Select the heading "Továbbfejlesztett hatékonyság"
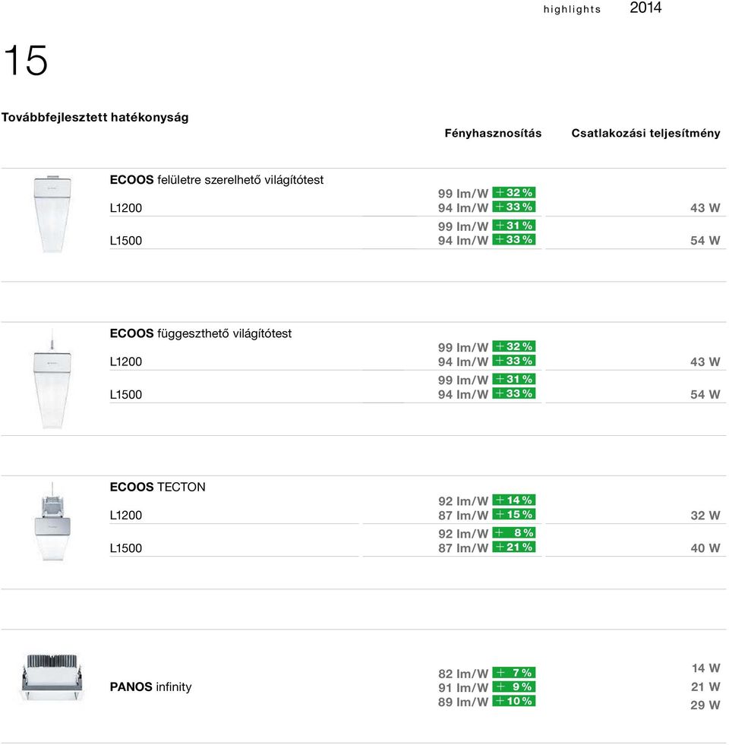This screenshot has width=729, height=745. (95, 118)
